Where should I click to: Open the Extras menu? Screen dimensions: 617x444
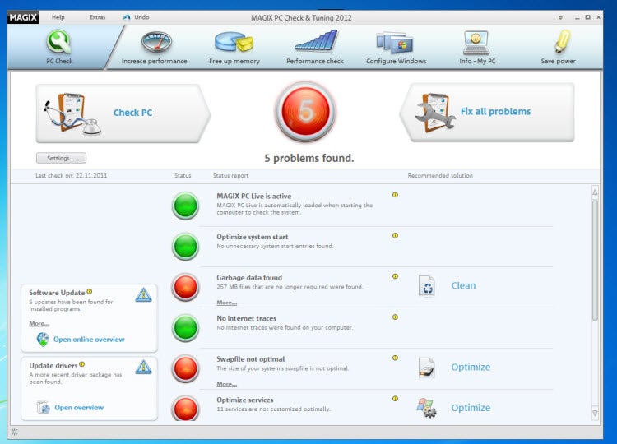(x=97, y=17)
